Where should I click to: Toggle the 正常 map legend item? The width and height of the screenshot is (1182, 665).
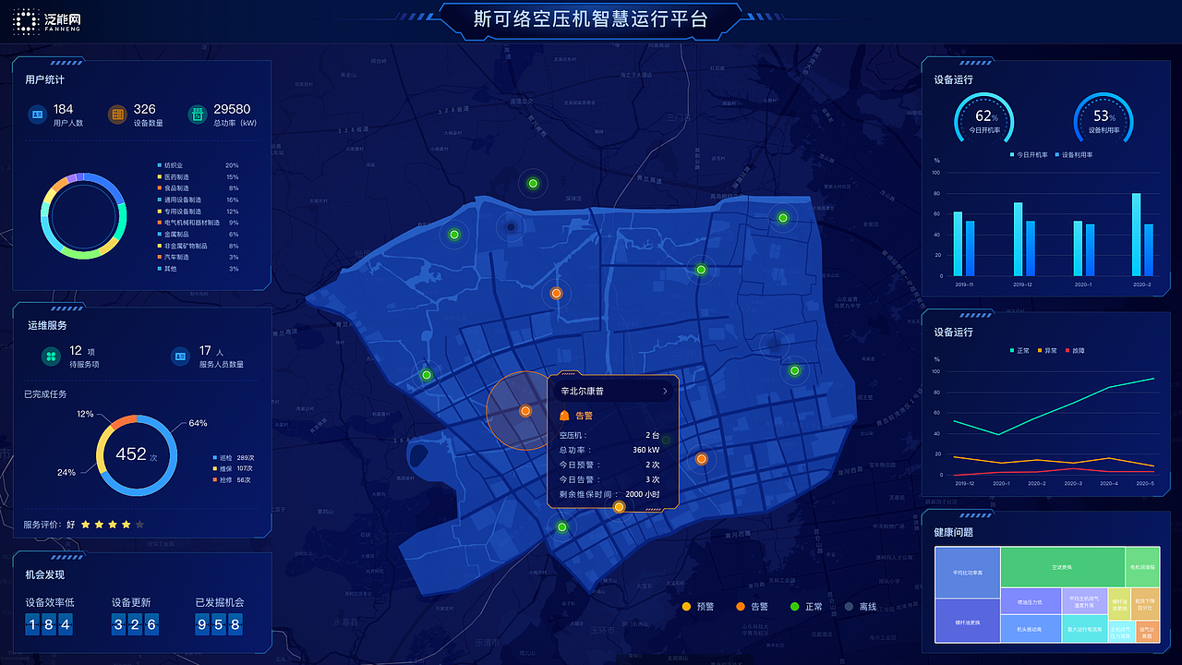(x=805, y=607)
